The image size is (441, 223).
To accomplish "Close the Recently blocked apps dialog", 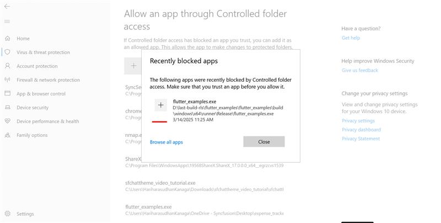I will [263, 142].
